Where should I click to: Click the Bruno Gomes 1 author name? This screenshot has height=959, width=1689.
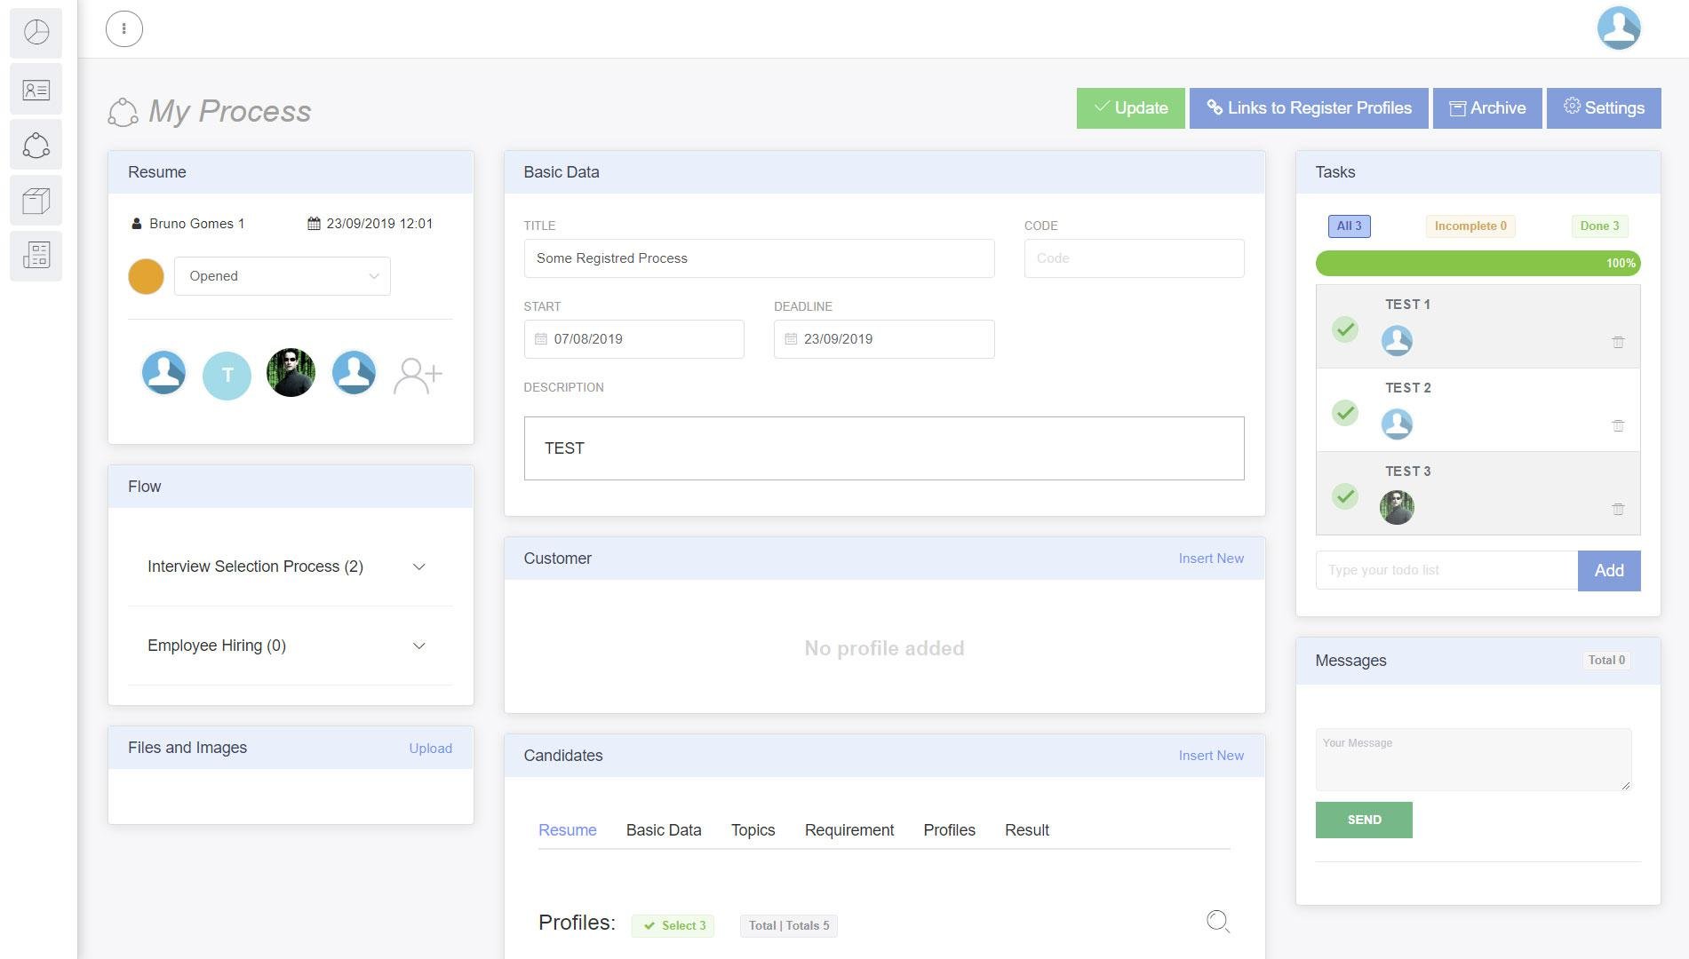(x=196, y=224)
